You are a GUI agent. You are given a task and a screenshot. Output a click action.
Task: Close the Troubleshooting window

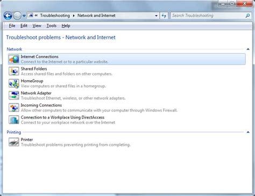[245, 4]
